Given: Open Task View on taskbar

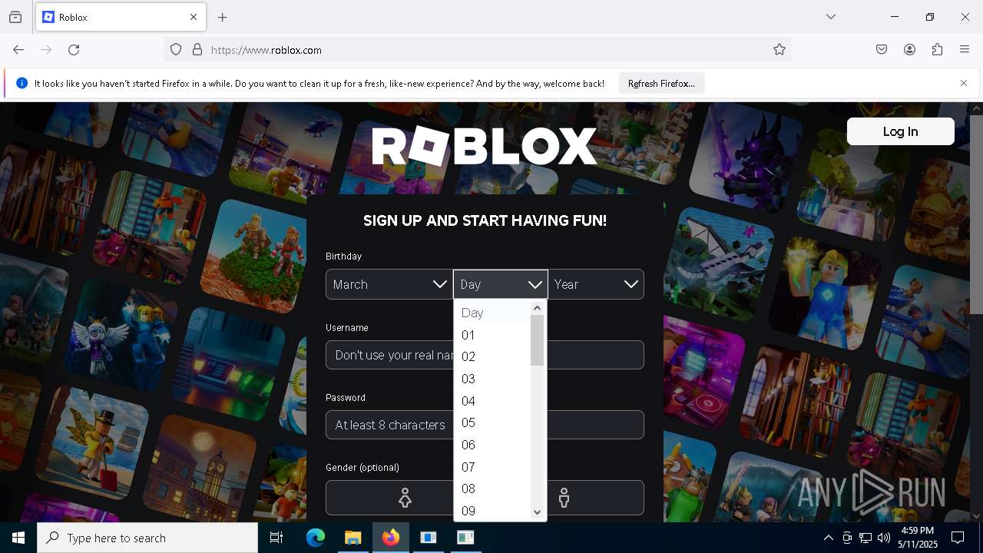Looking at the screenshot, I should (276, 538).
